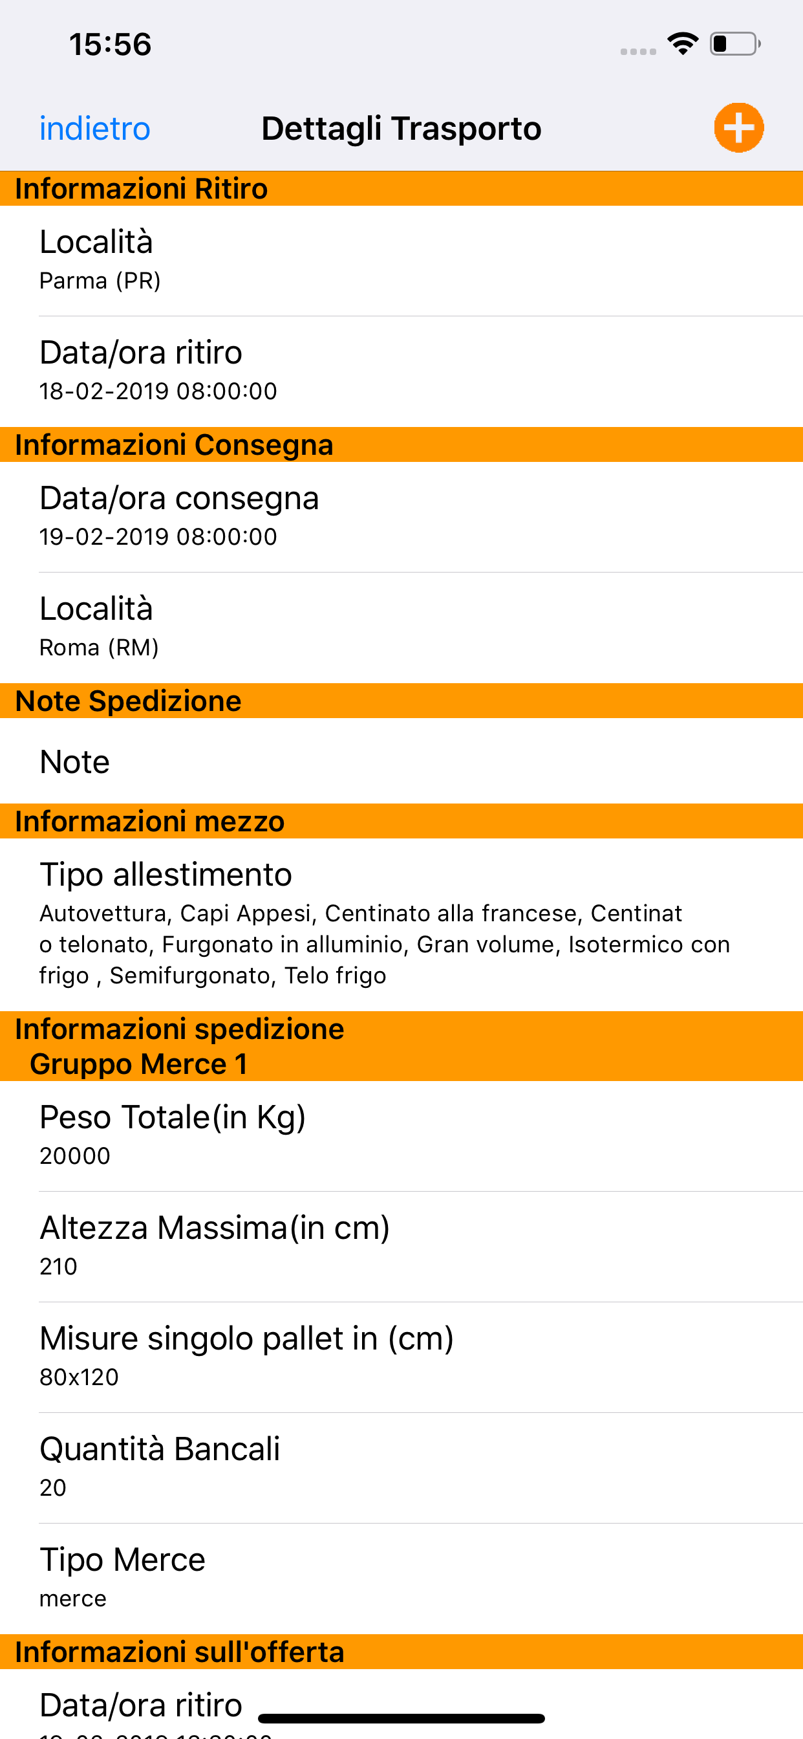Go back using indietro link
Image resolution: width=803 pixels, height=1739 pixels.
(x=94, y=128)
